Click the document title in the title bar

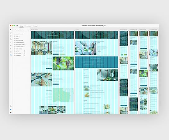click(94, 26)
